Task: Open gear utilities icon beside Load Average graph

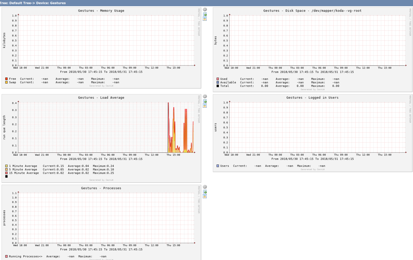Action: 205,96
